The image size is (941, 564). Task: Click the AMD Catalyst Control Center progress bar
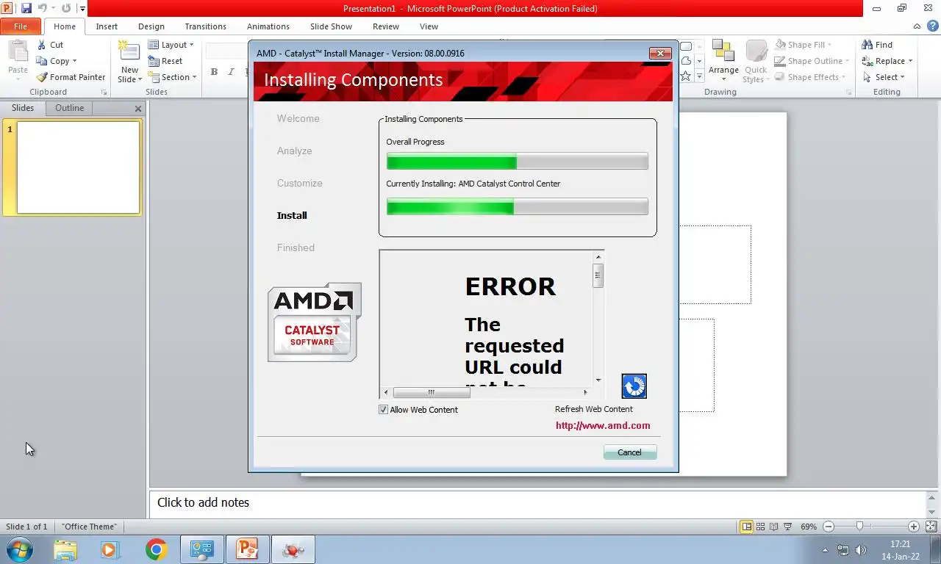click(x=518, y=207)
